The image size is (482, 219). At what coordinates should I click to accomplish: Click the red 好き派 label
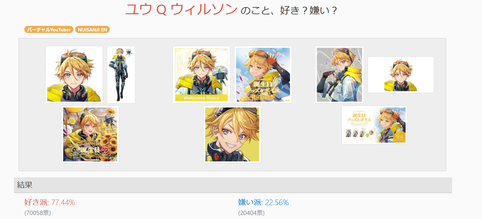pos(36,203)
